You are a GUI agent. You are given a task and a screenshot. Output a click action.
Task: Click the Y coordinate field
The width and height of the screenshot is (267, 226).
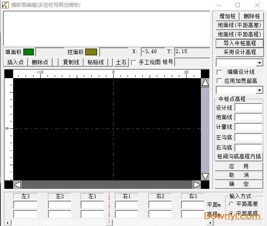192,52
